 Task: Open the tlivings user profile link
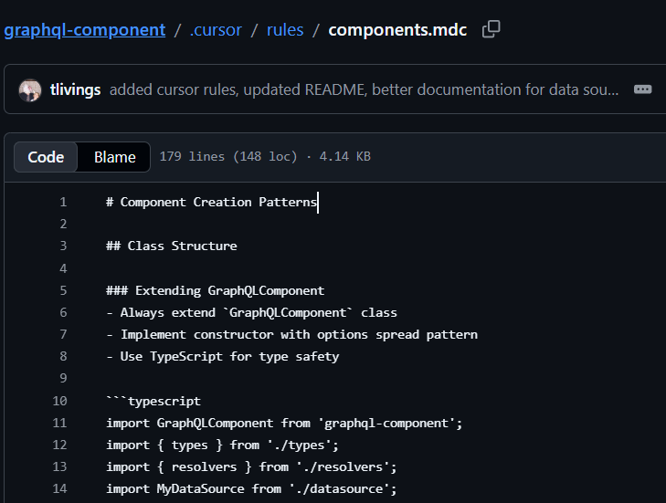pos(77,89)
